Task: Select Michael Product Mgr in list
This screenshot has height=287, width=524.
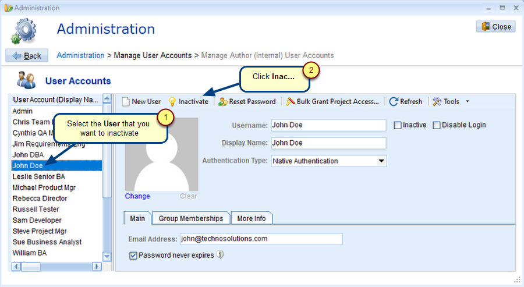Action: (56, 187)
